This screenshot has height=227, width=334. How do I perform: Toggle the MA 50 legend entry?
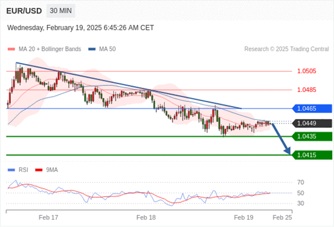click(x=102, y=49)
